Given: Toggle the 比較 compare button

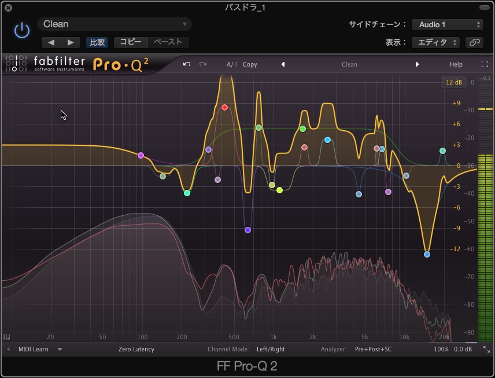Looking at the screenshot, I should click(97, 42).
